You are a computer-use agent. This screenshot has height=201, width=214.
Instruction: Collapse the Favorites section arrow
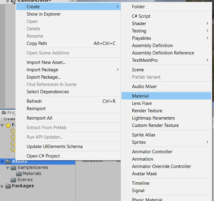(x=2, y=125)
